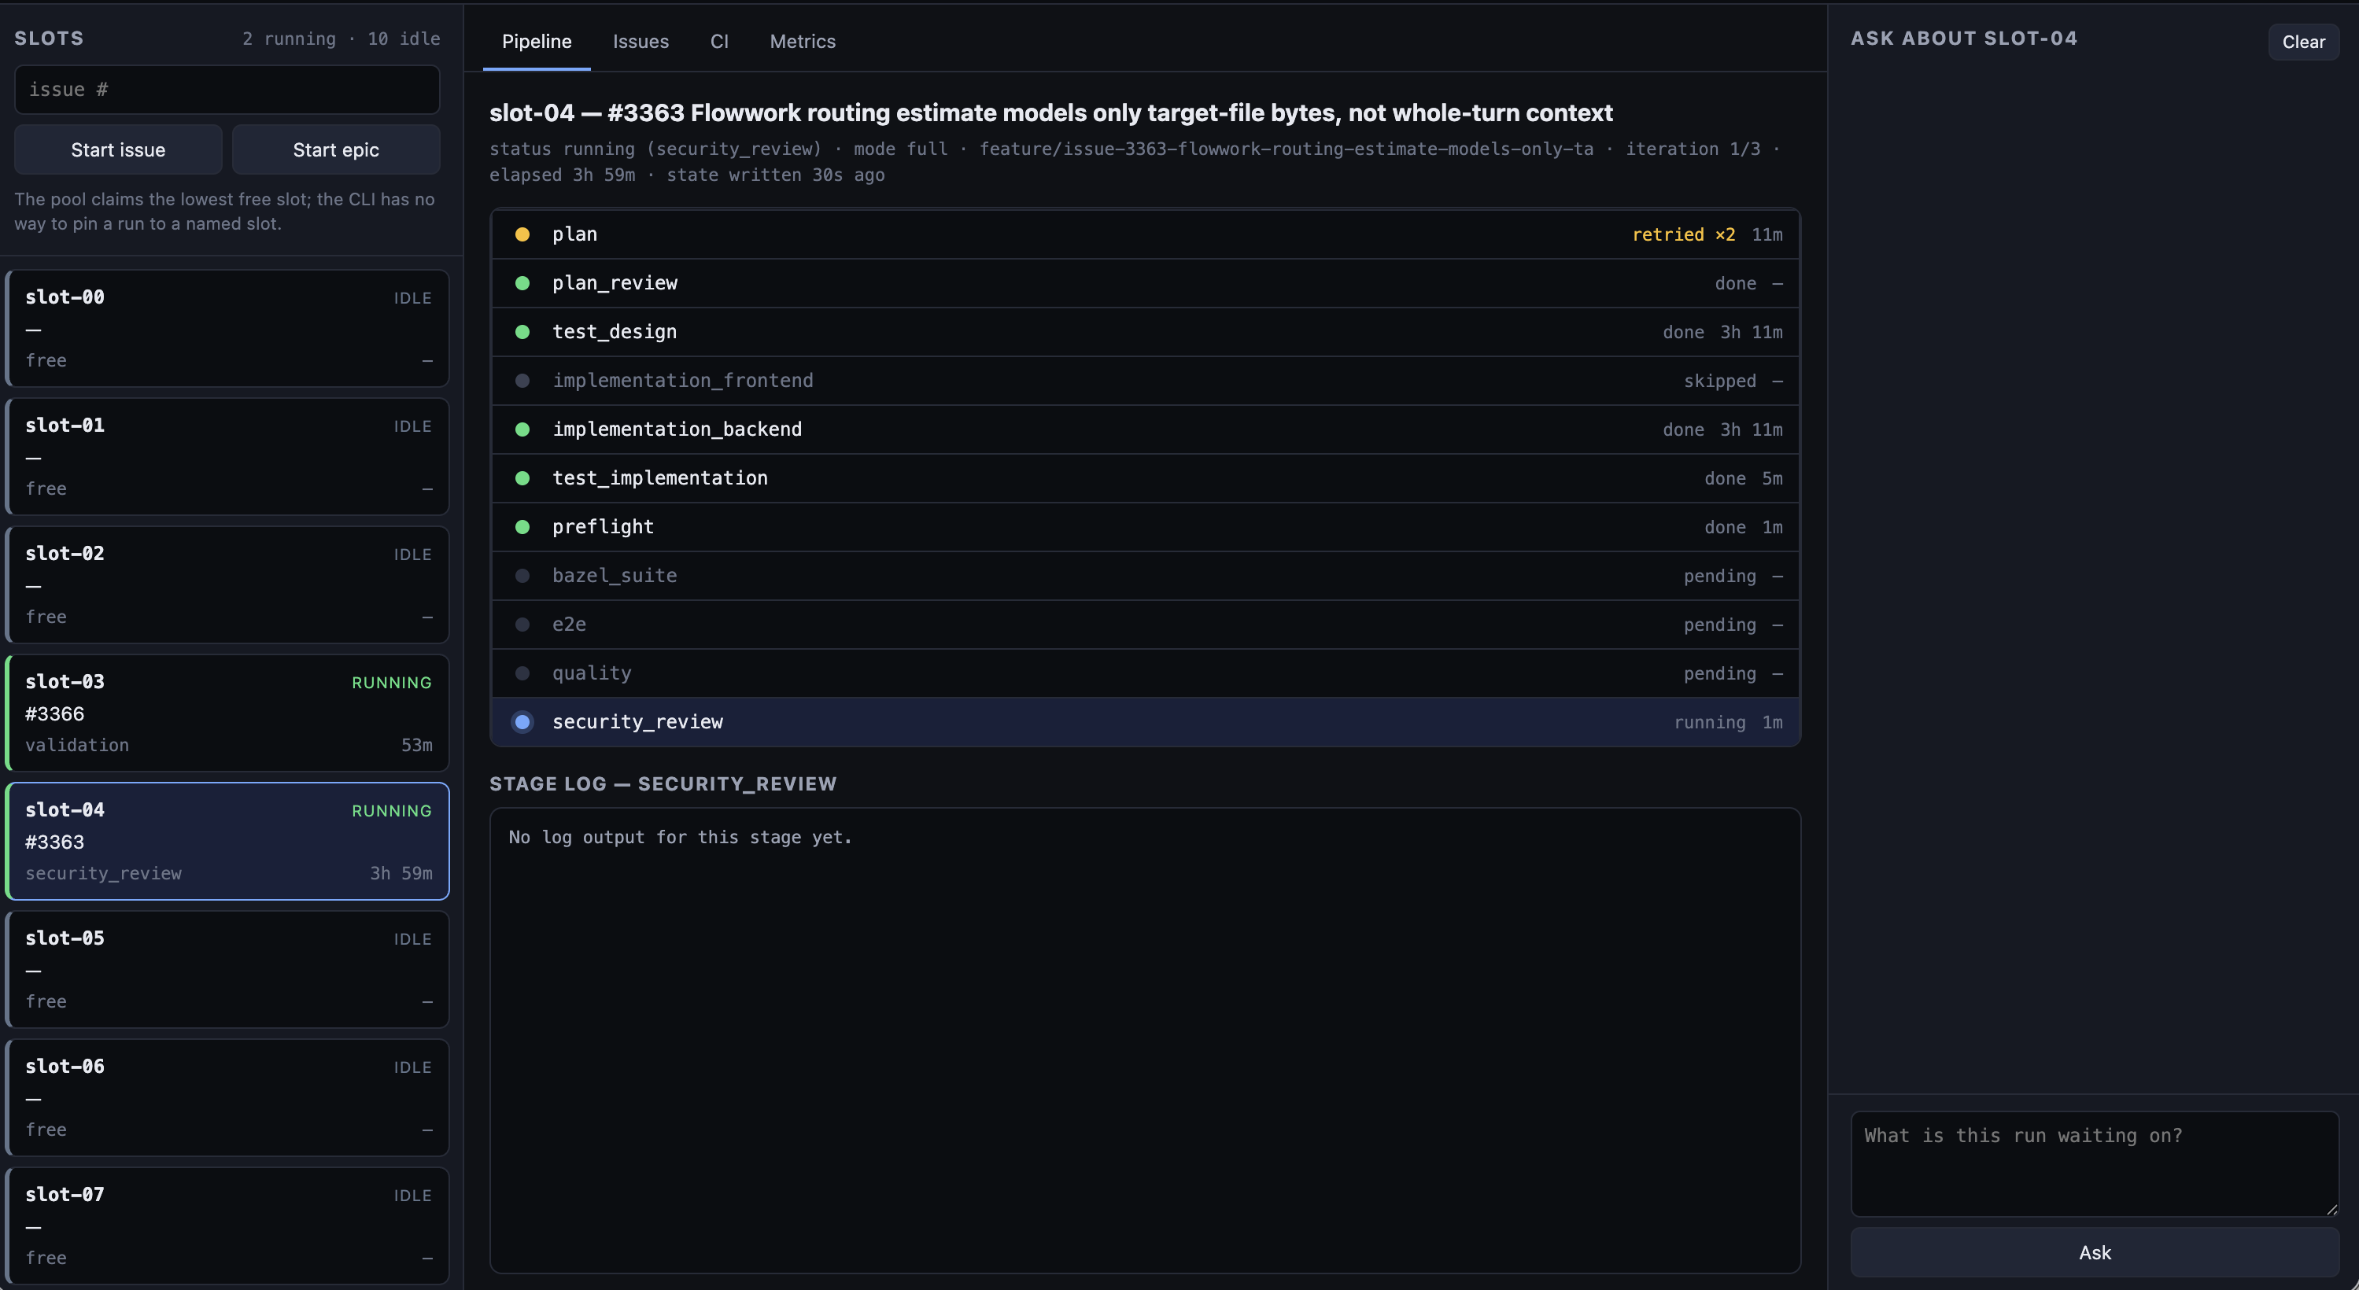Viewport: 2359px width, 1290px height.
Task: Click the IDLE badge on slot-00
Action: (x=412, y=298)
